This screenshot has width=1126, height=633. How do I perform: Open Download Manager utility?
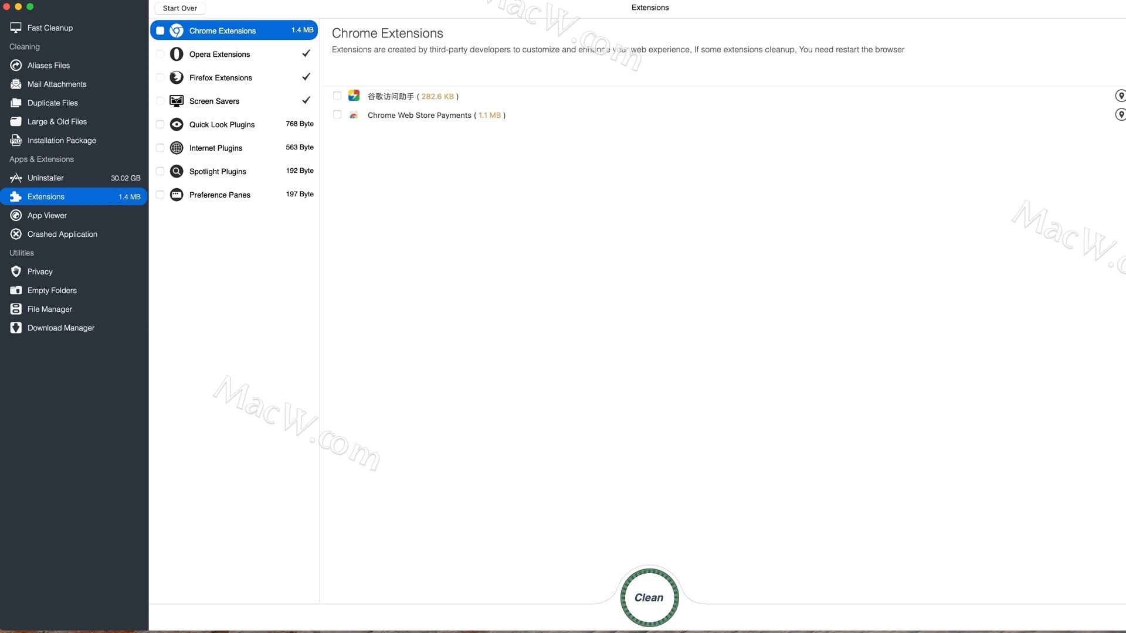pyautogui.click(x=74, y=328)
